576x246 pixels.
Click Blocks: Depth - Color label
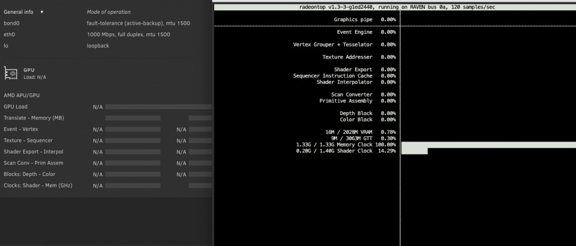(29, 174)
